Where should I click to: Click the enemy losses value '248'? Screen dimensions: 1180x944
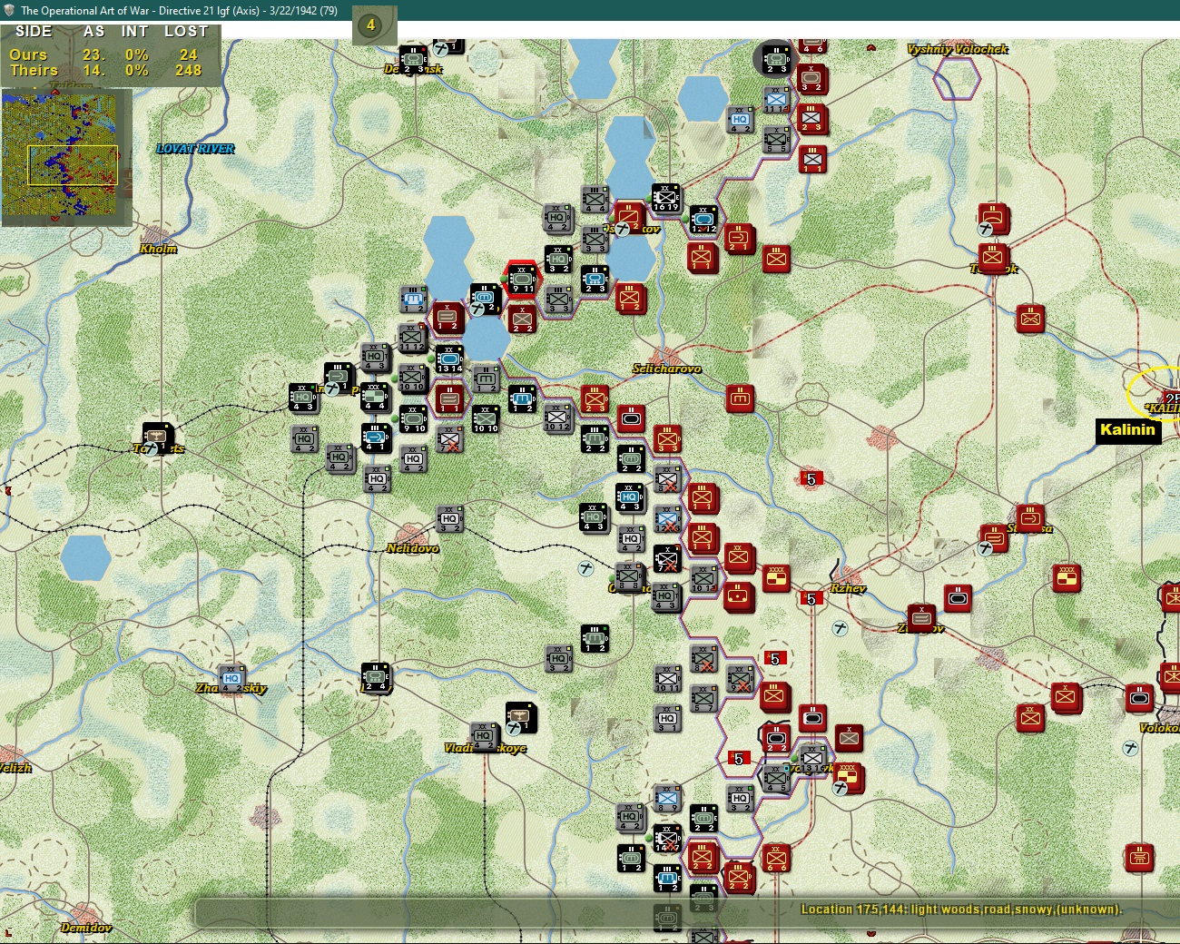(189, 70)
